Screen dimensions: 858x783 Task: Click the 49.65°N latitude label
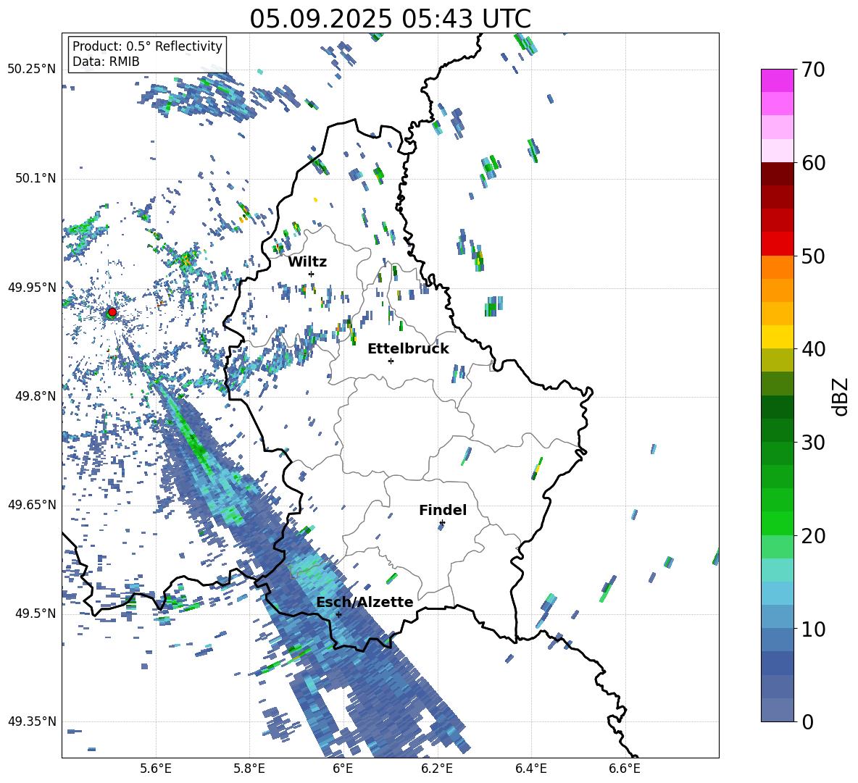pos(32,504)
